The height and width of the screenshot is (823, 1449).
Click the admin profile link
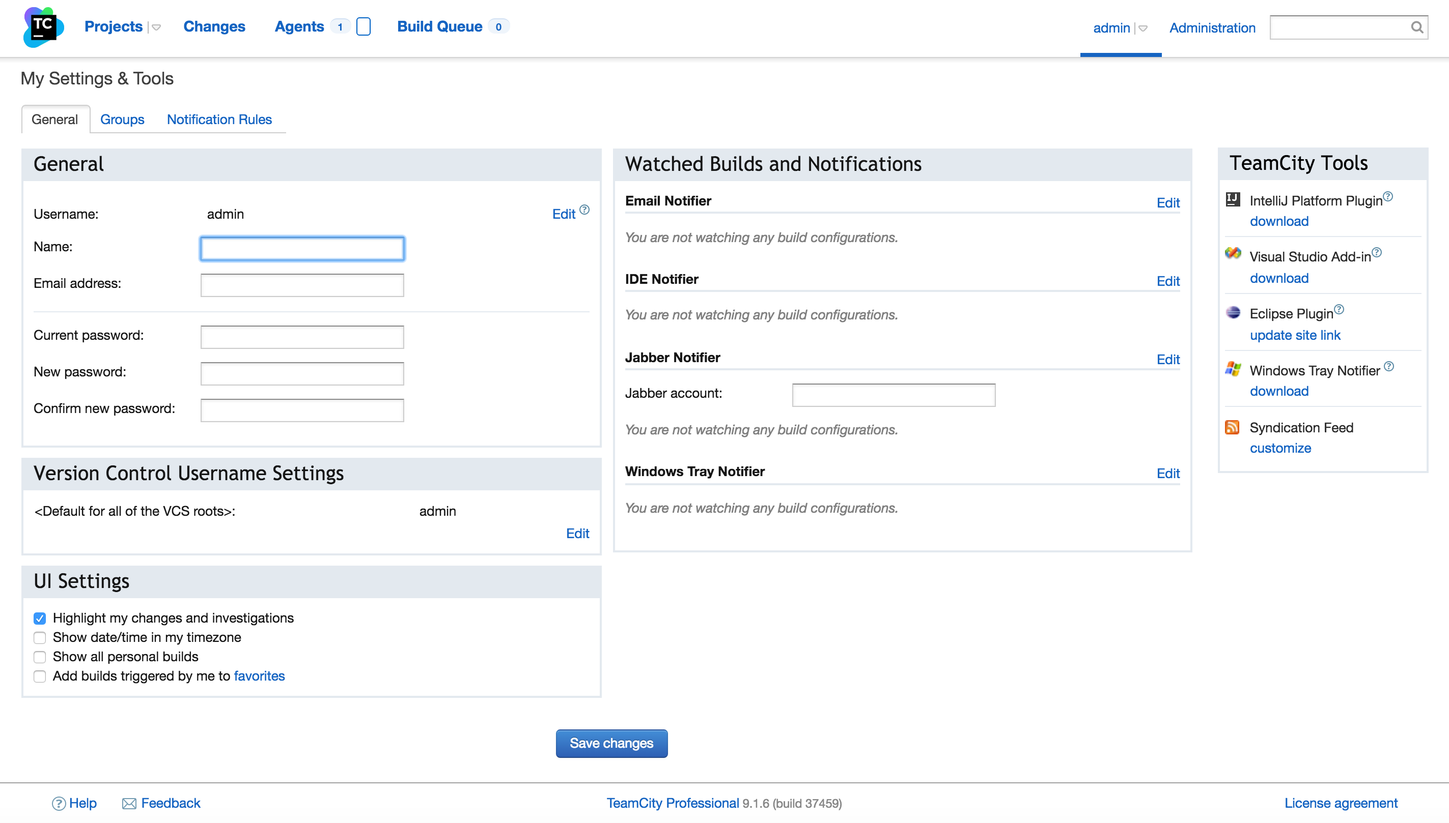coord(1111,27)
